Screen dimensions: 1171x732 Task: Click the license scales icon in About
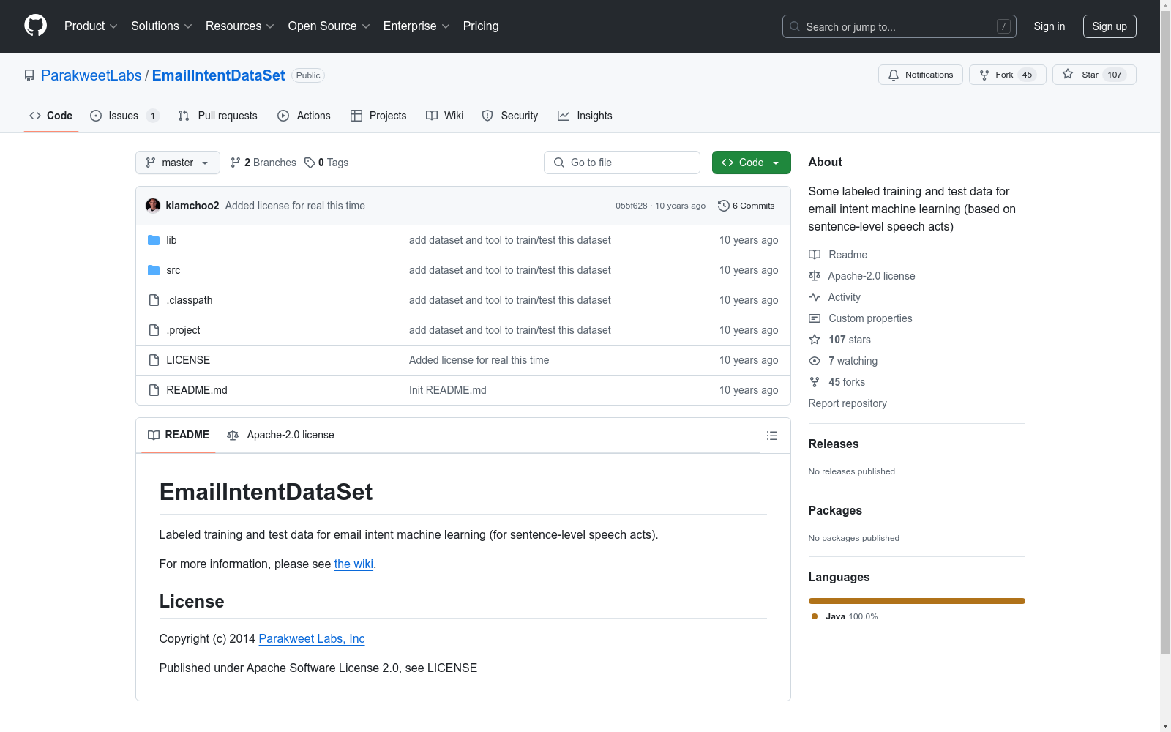coord(815,276)
